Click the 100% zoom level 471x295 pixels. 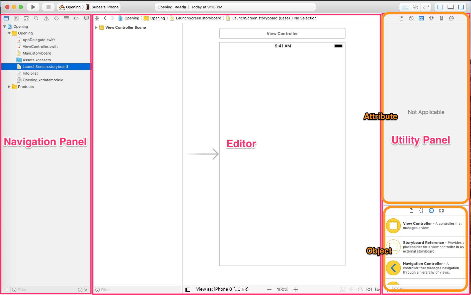[283, 289]
